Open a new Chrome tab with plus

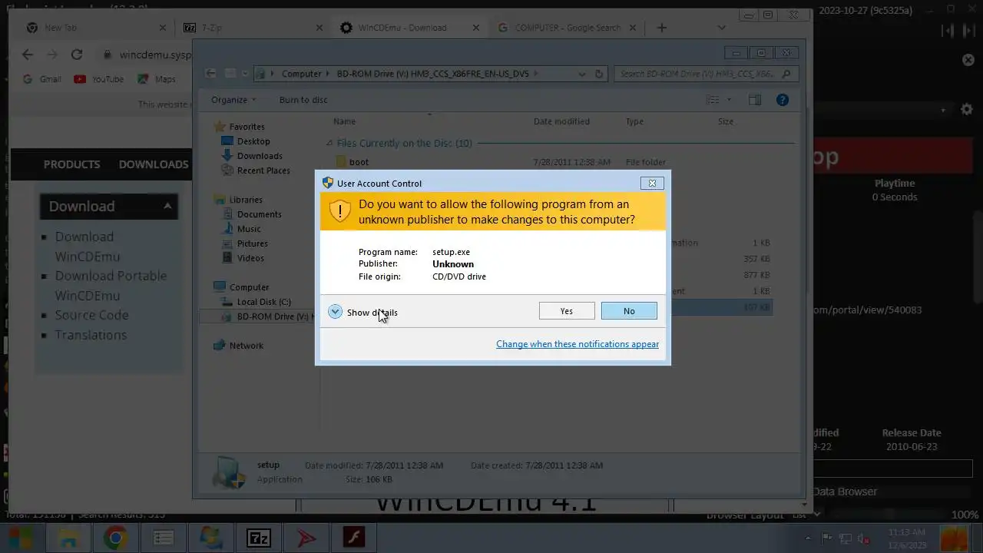point(661,28)
